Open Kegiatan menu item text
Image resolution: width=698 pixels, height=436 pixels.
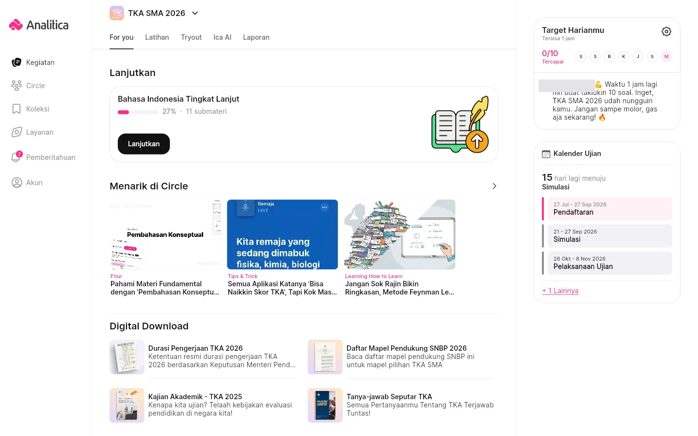pyautogui.click(x=40, y=62)
